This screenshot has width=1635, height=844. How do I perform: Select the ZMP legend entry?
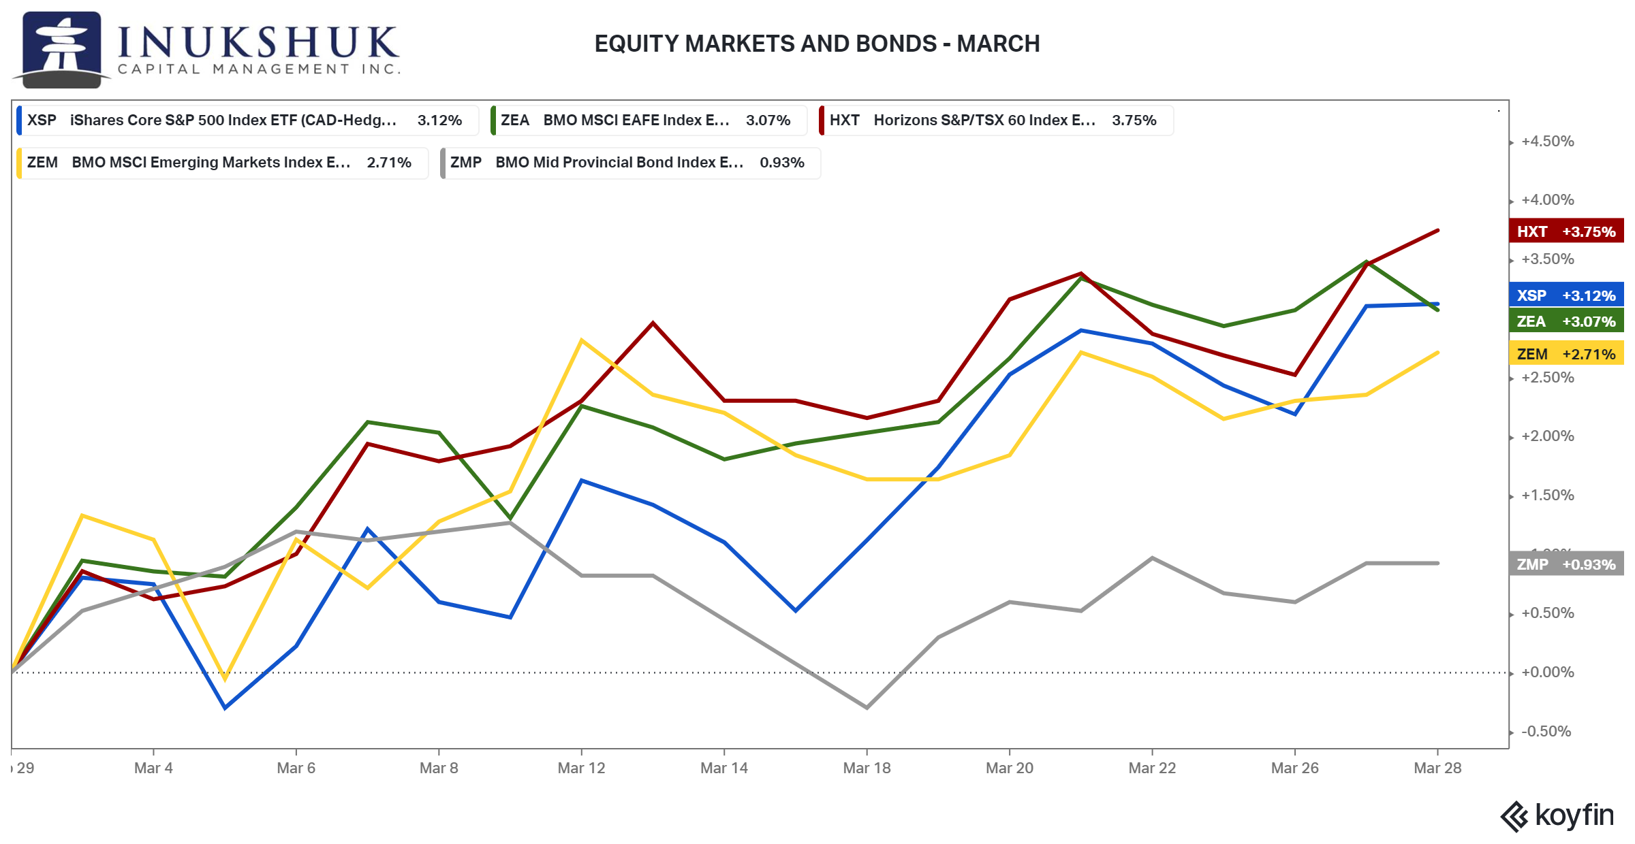click(630, 163)
